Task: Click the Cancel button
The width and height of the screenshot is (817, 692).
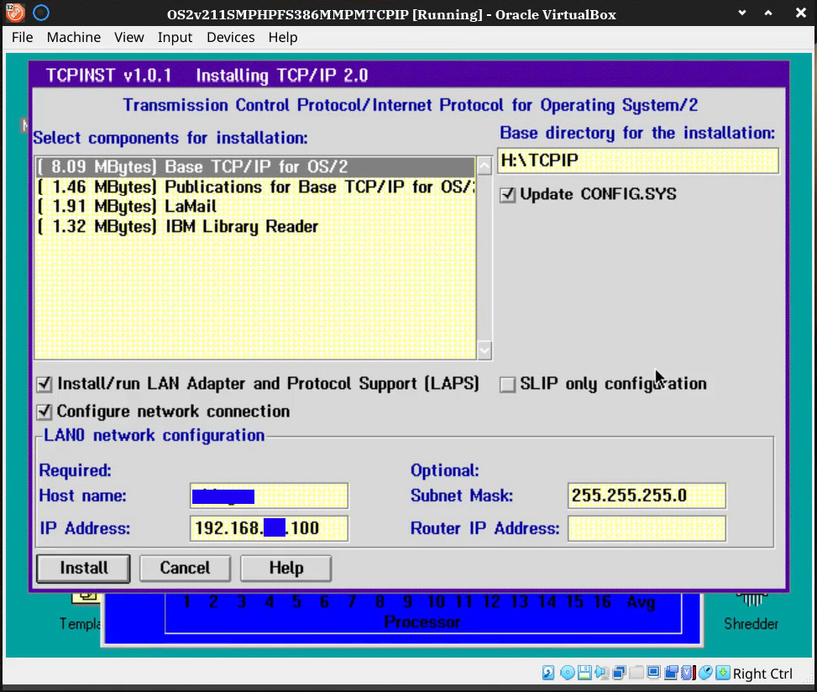Action: tap(185, 568)
